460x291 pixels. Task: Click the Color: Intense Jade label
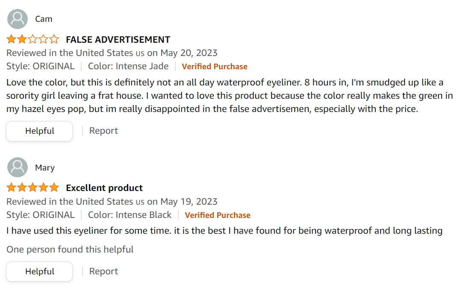coord(128,66)
